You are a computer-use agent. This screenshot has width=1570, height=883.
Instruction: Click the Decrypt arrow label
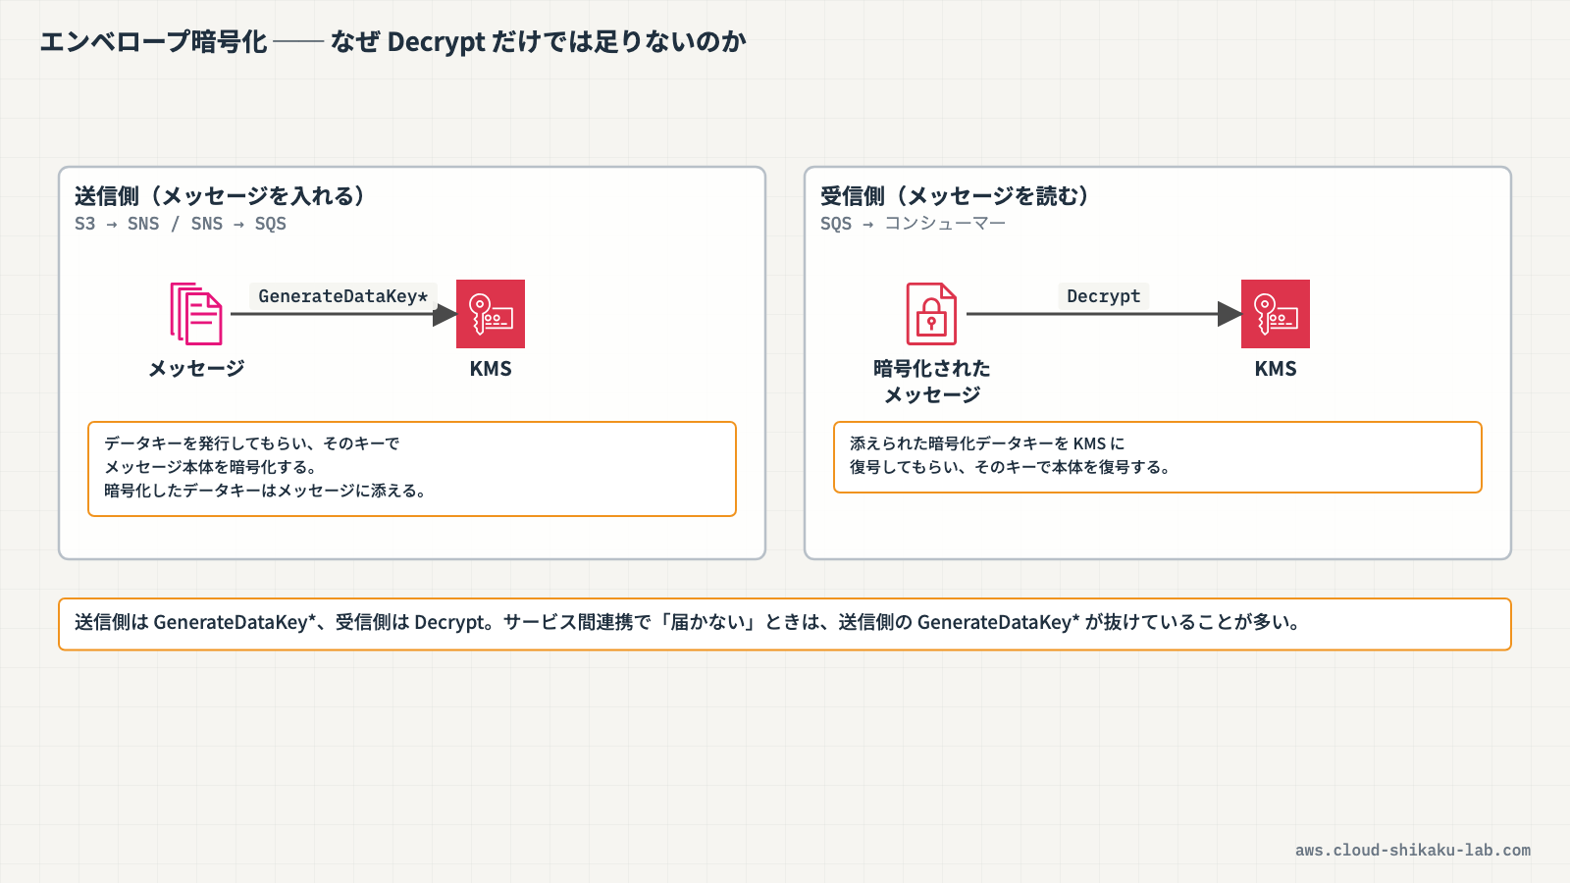tap(1104, 296)
